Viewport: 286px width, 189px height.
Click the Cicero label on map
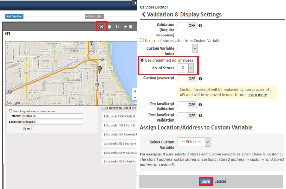20,61
